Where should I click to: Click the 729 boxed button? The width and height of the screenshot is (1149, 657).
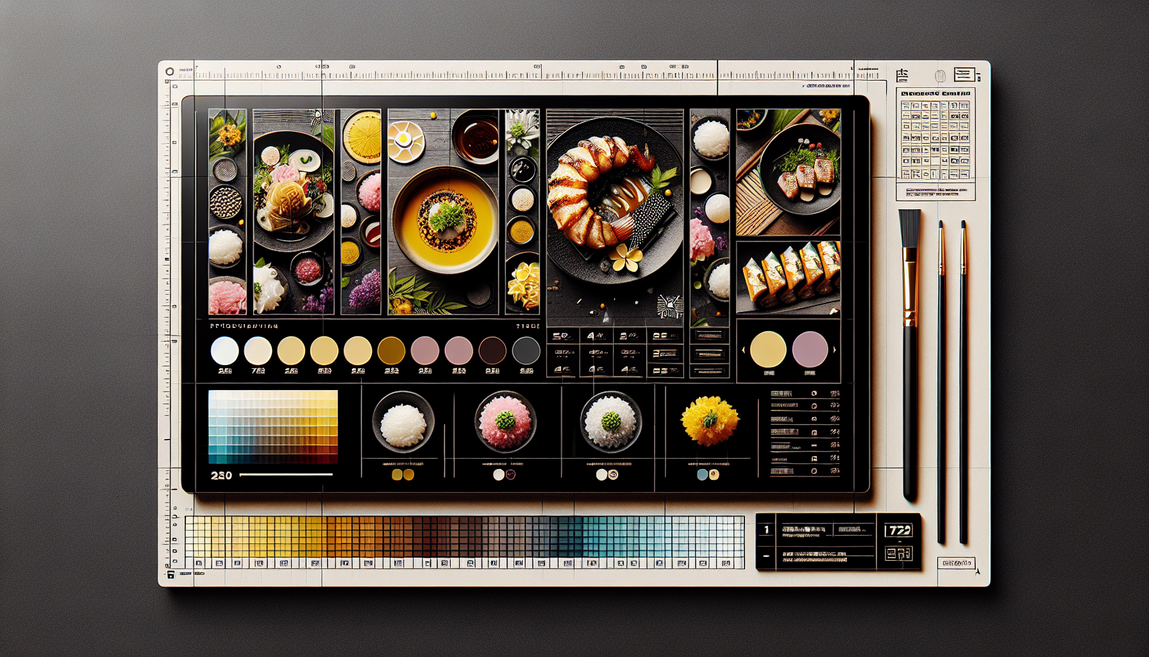point(898,530)
